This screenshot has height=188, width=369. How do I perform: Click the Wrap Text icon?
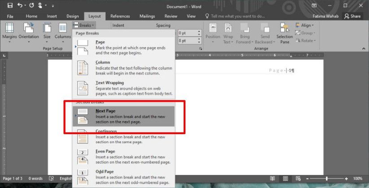pyautogui.click(x=228, y=33)
